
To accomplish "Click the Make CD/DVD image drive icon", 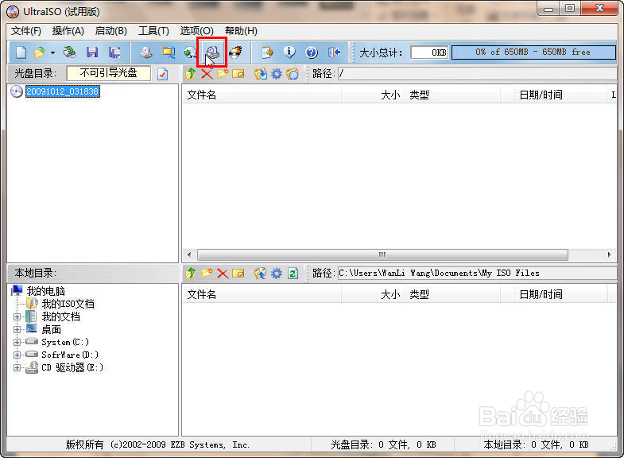I will tap(146, 52).
